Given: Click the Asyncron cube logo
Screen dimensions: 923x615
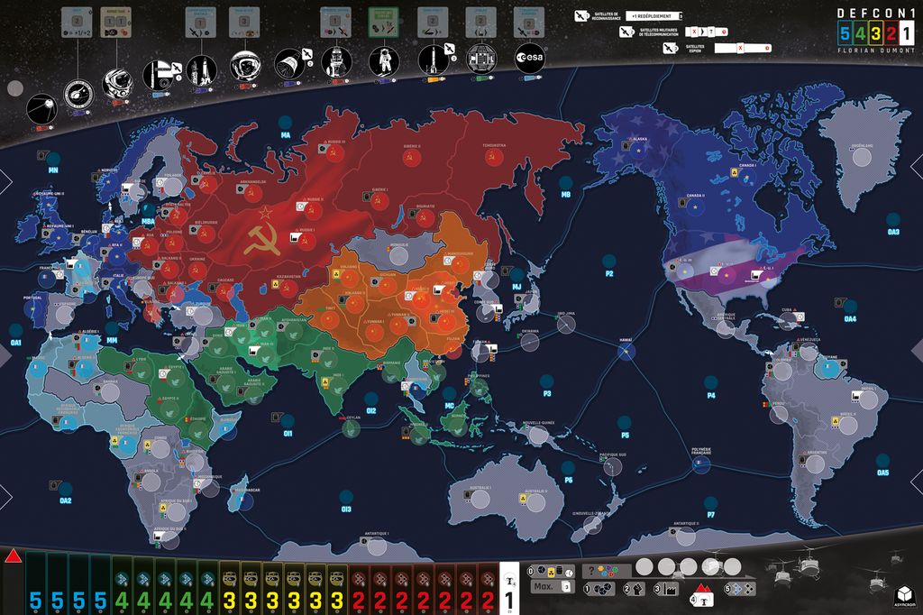Looking at the screenshot, I should tap(907, 594).
